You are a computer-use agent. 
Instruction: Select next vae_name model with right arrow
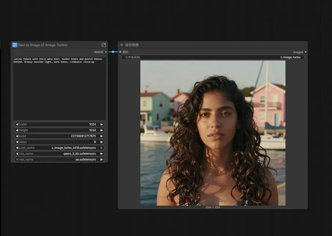[x=102, y=159]
